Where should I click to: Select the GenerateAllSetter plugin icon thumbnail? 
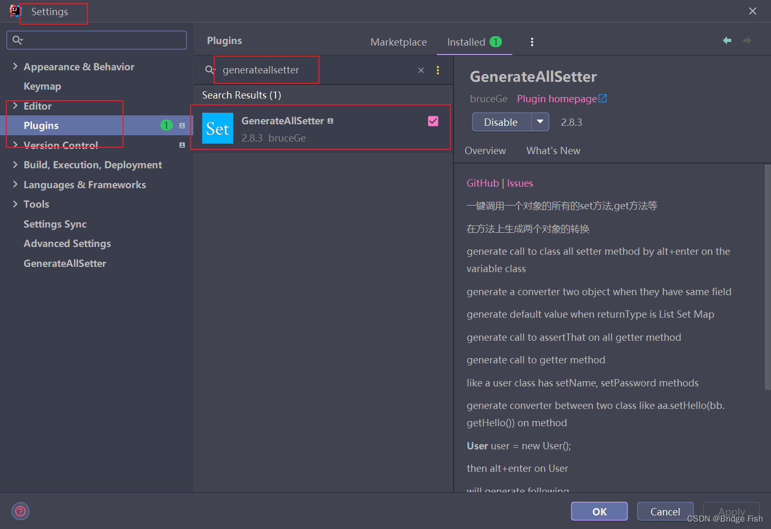[x=217, y=128]
